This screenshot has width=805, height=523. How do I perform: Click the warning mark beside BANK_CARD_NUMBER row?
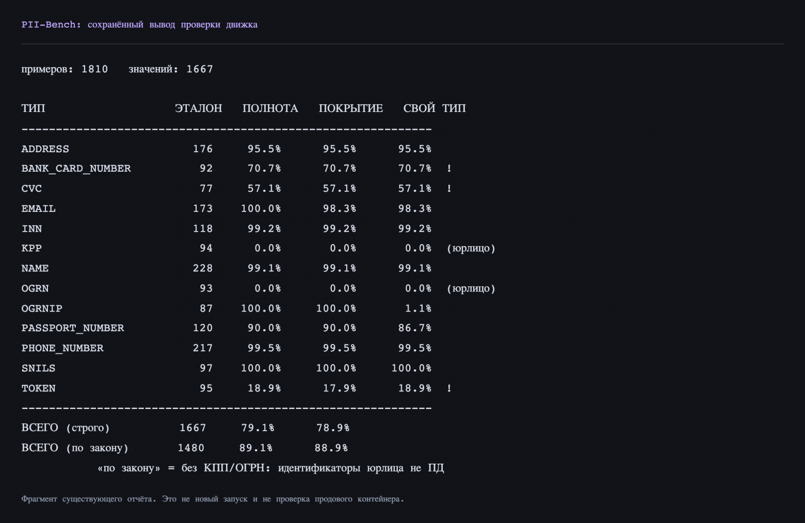(449, 169)
